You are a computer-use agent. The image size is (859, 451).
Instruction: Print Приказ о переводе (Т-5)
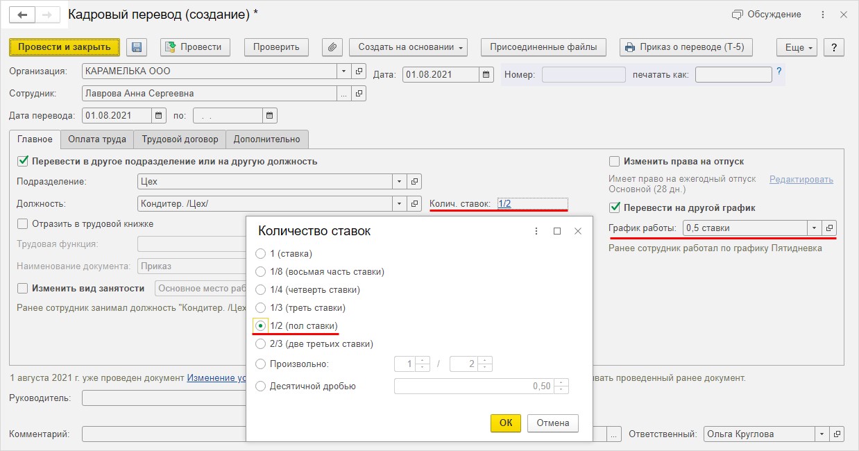pos(685,47)
